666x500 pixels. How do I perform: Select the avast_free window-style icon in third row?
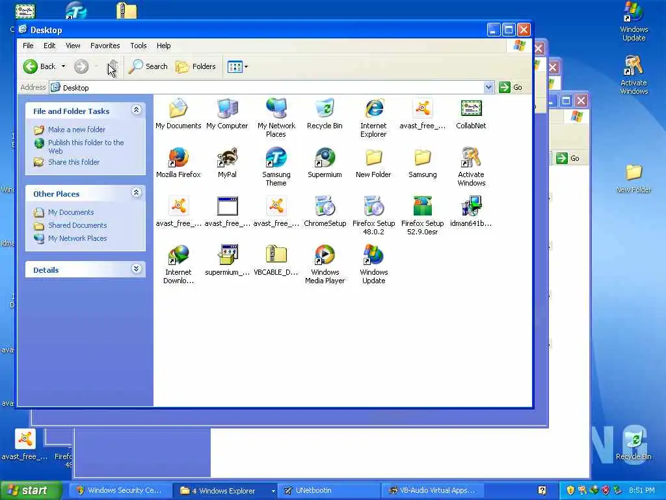tap(227, 212)
